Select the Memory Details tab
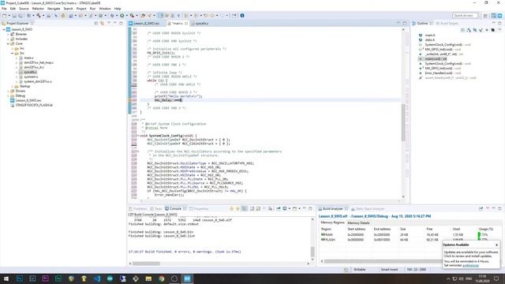The image size is (505, 284). coord(358,222)
